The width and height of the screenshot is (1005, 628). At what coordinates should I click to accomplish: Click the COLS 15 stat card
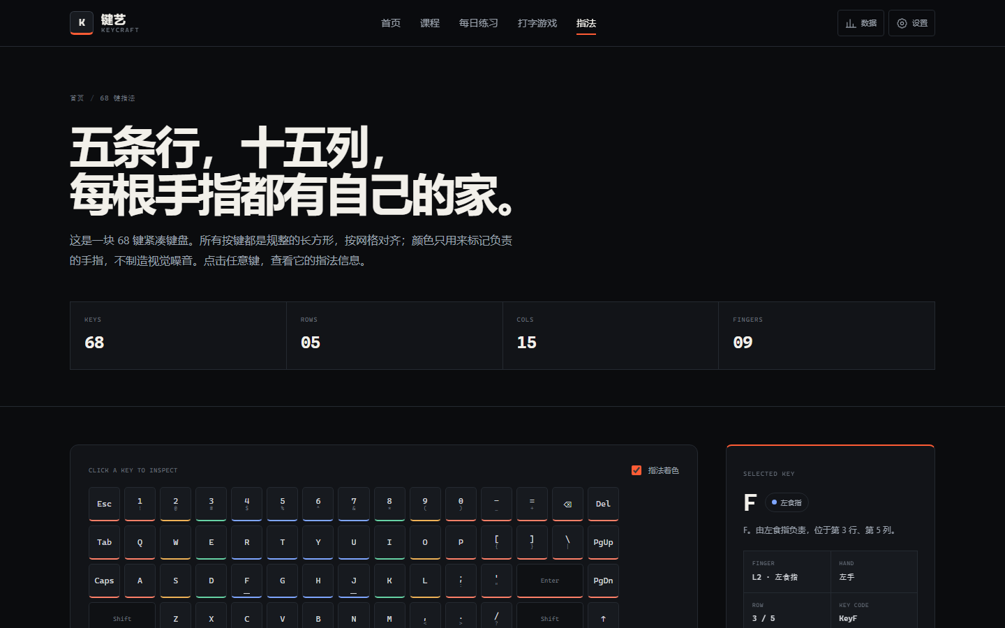point(611,336)
